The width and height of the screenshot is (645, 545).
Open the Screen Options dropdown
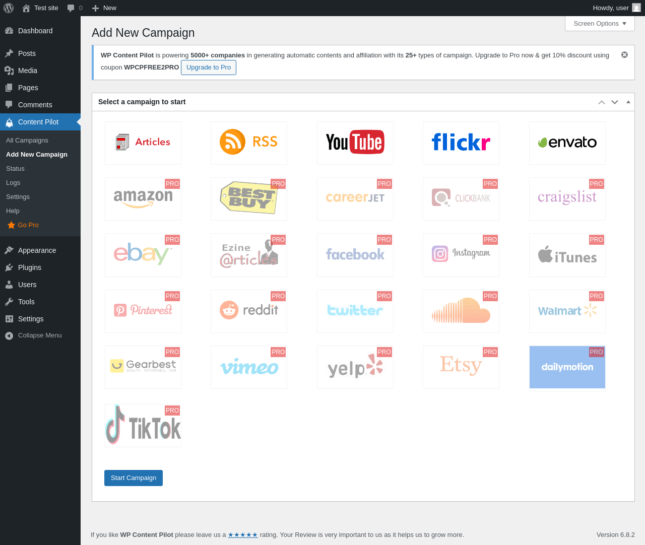(x=600, y=24)
